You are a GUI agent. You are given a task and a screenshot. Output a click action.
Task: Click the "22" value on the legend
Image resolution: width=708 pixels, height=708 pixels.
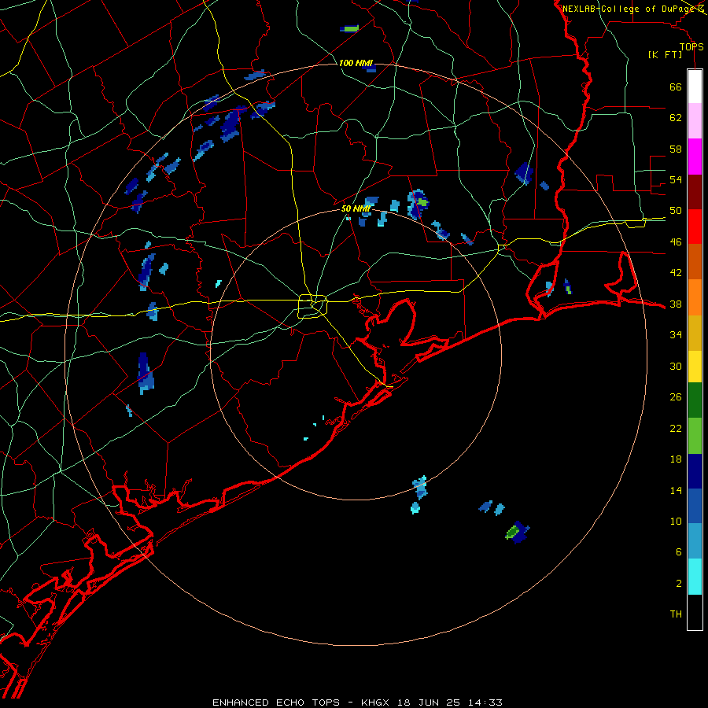676,428
